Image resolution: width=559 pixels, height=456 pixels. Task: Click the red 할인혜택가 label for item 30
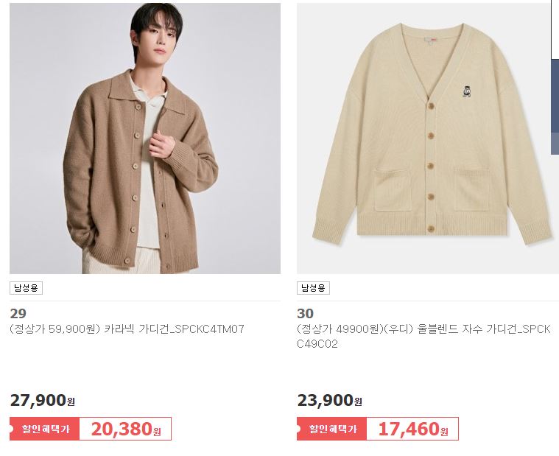(x=332, y=429)
